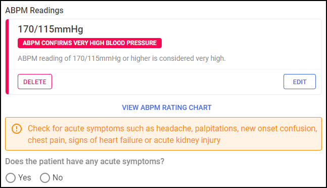Click the red severity stripe on card edge

click(x=7, y=57)
